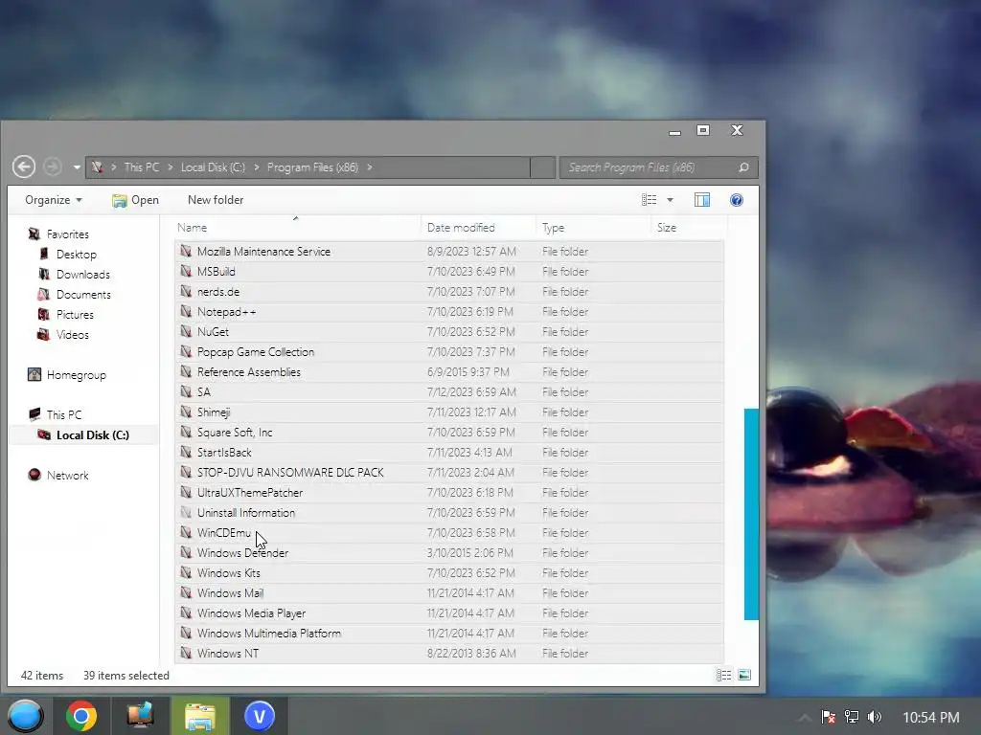The width and height of the screenshot is (981, 735).
Task: Expand chevron after This PC in breadcrumb
Action: click(x=171, y=167)
